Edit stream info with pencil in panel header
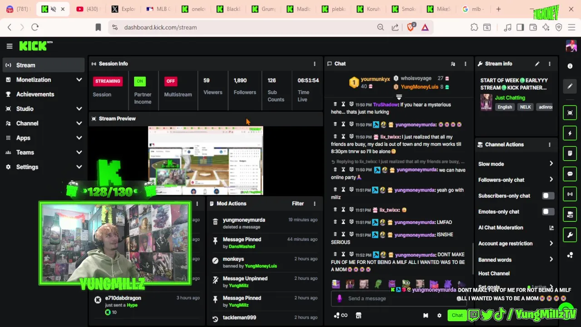 tap(537, 64)
